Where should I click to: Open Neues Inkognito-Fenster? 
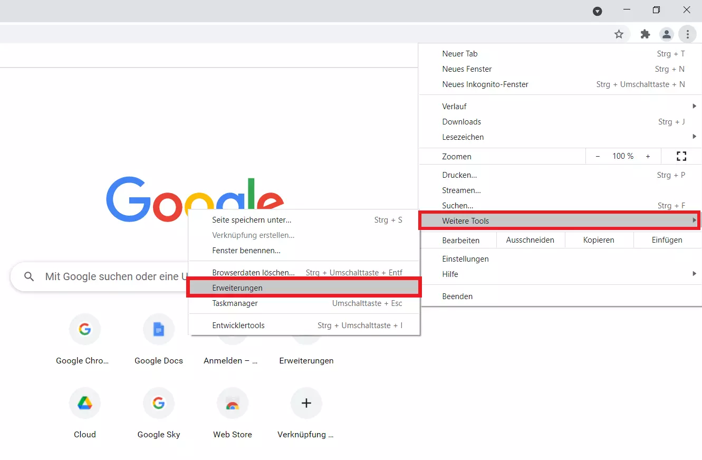[x=560, y=84]
